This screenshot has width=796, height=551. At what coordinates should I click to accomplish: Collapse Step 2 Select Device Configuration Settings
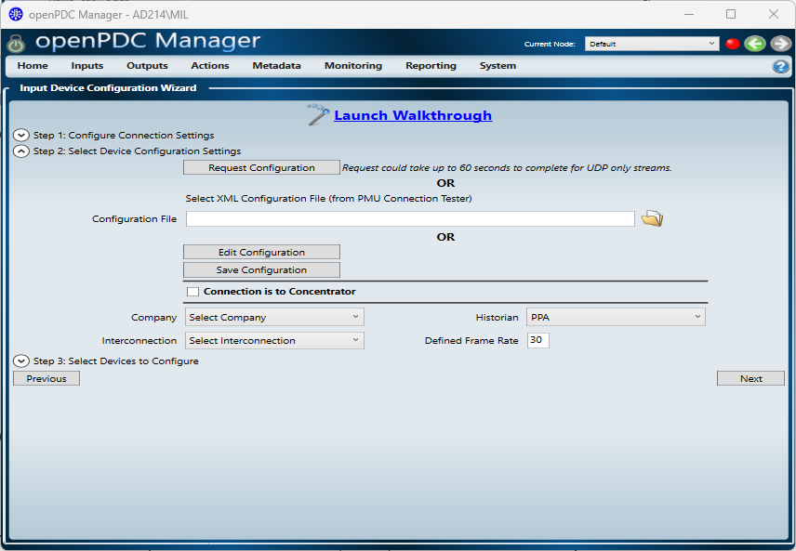pyautogui.click(x=21, y=151)
